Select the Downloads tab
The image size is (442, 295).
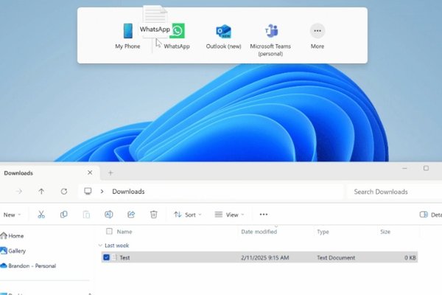click(x=18, y=173)
